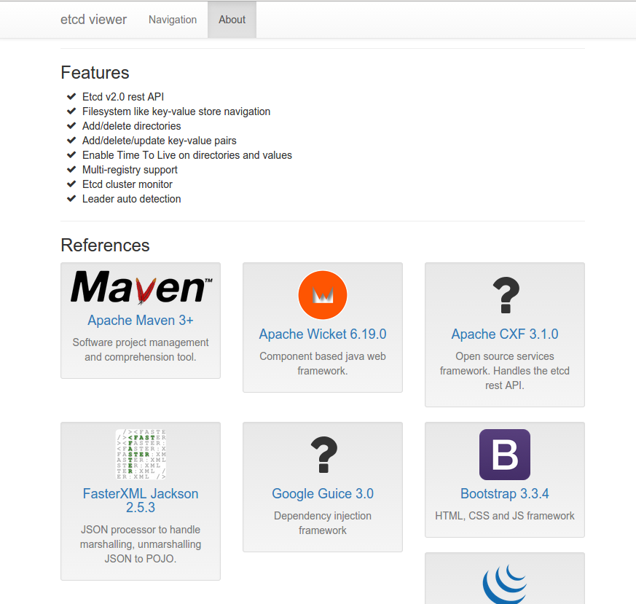Click checkmark icon beside Etcd v2.0 rest API
This screenshot has height=604, width=636.
click(x=71, y=97)
